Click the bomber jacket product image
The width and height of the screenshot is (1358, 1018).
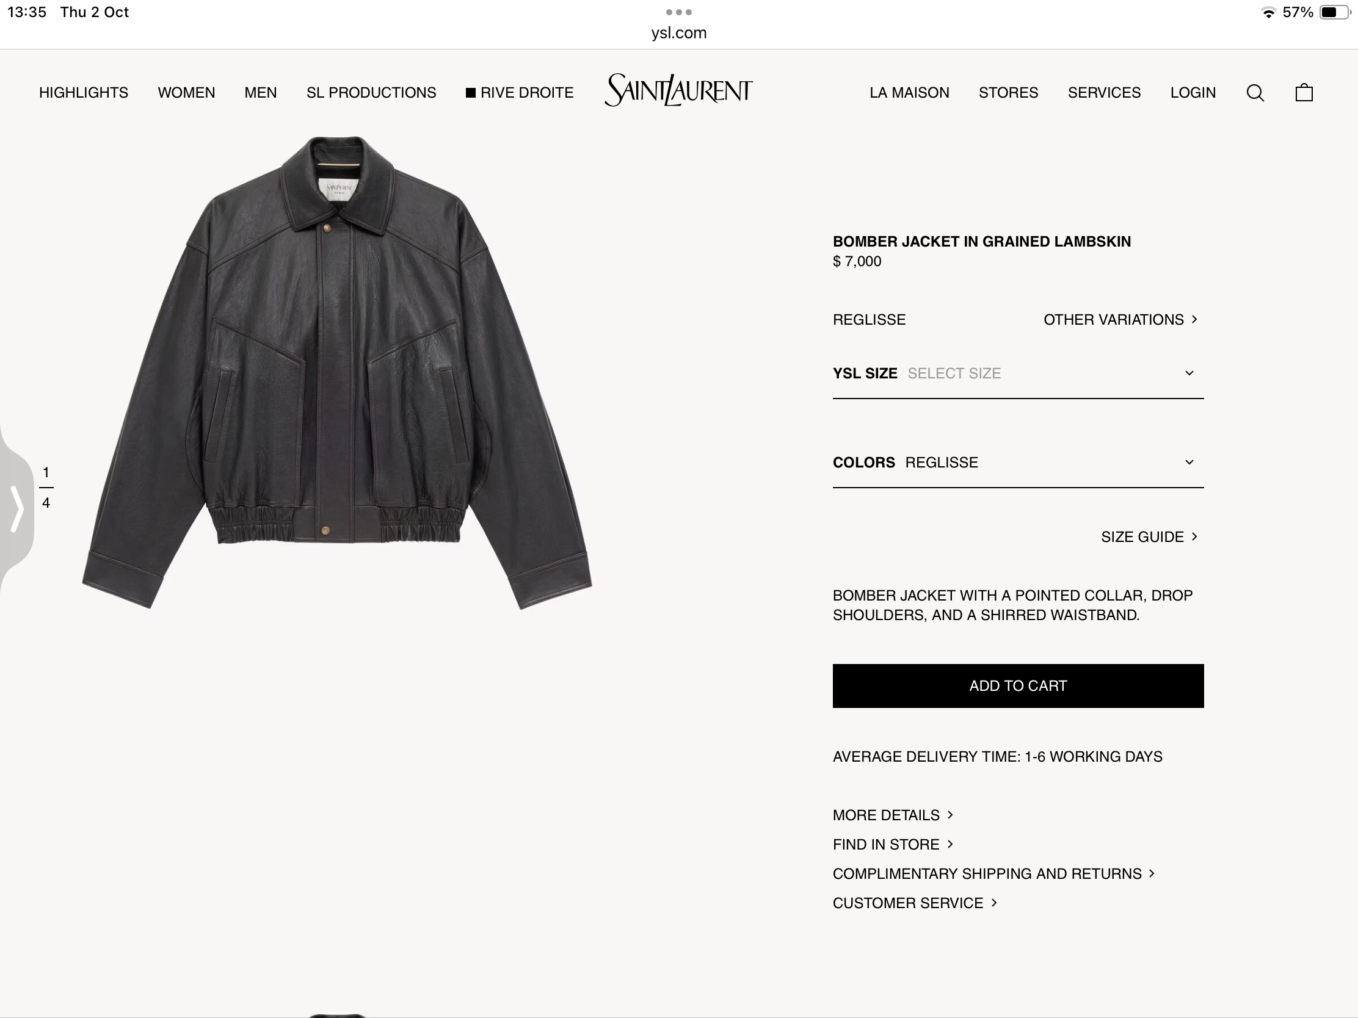click(337, 372)
